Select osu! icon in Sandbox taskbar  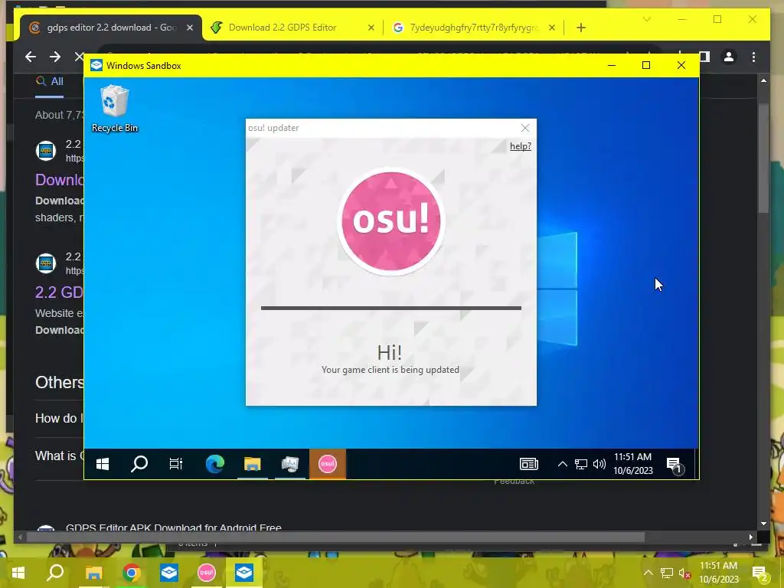[x=328, y=464]
